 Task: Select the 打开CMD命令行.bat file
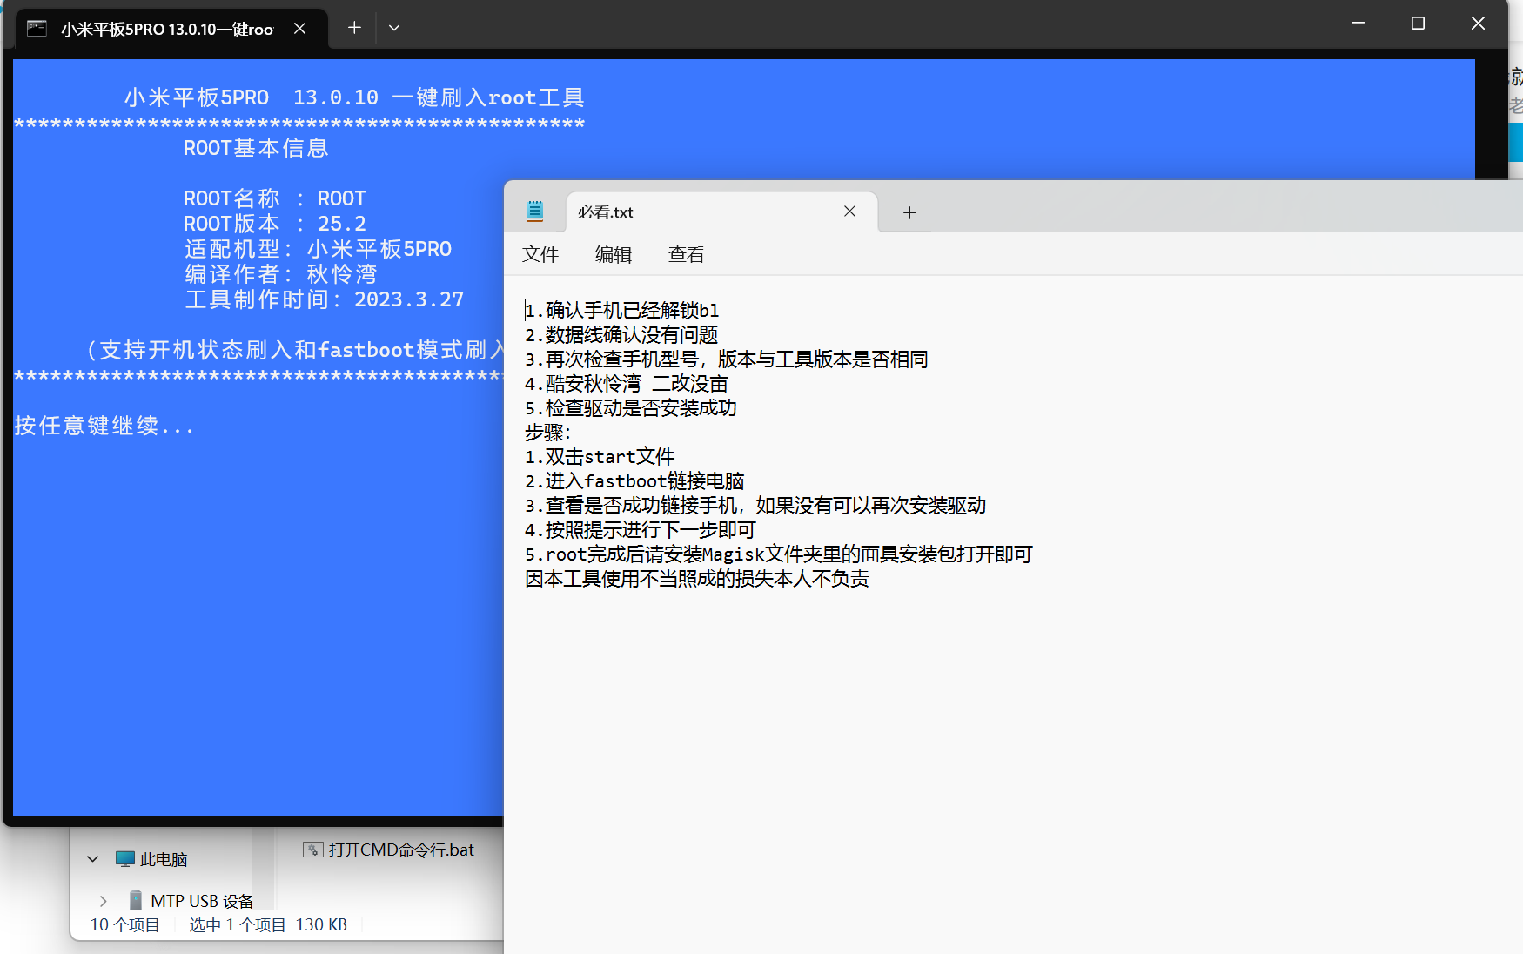[401, 850]
